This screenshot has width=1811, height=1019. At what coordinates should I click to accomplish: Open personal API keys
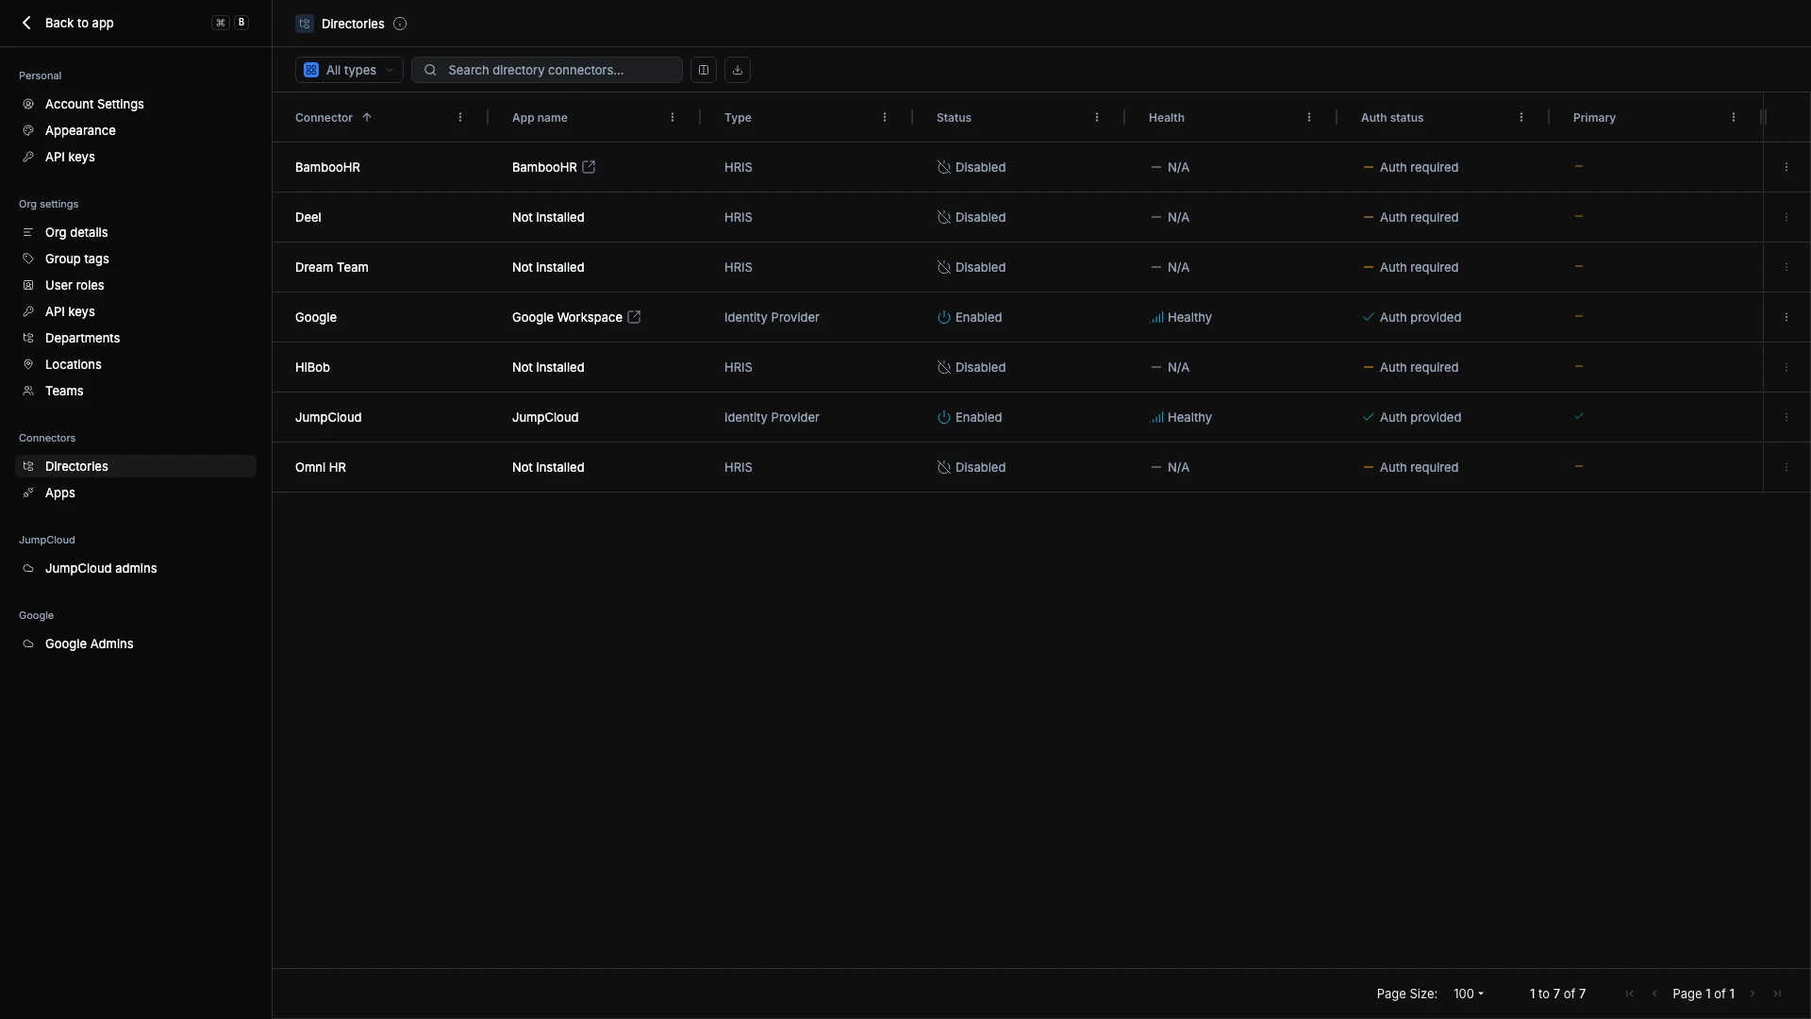click(136, 157)
